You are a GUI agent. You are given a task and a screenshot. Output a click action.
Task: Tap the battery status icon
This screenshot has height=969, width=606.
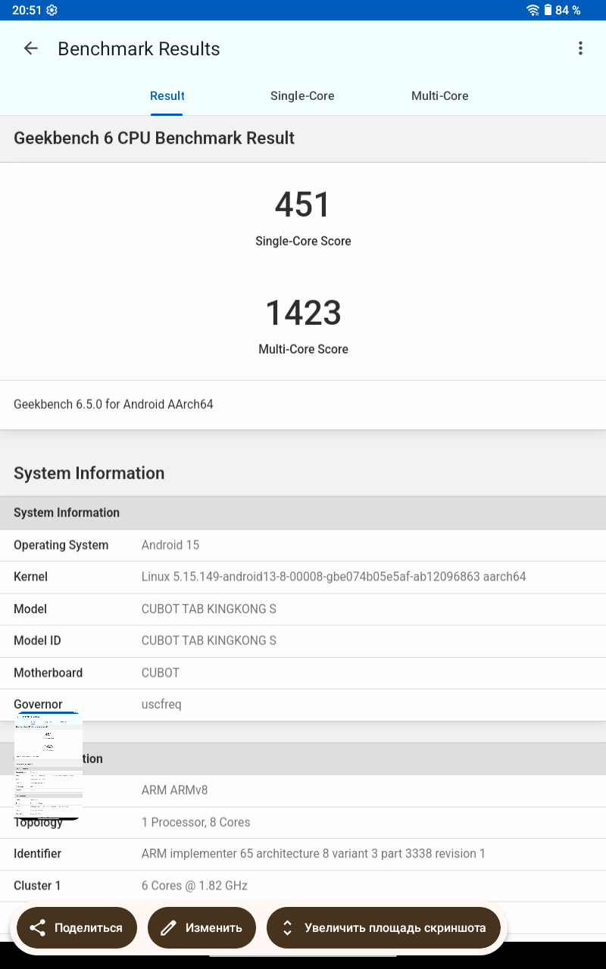[547, 10]
